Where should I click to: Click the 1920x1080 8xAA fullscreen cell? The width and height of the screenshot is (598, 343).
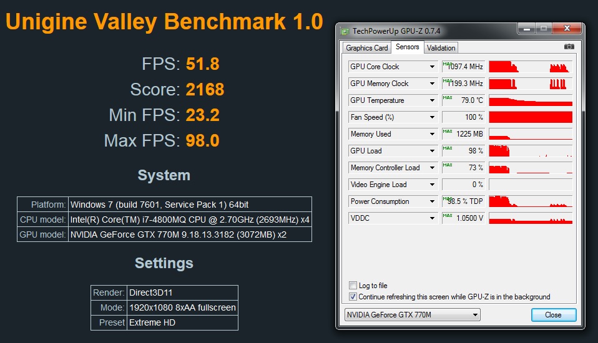[182, 307]
